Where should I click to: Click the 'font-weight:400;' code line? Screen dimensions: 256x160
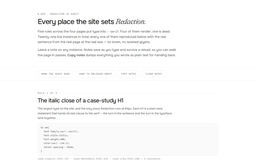(54, 139)
